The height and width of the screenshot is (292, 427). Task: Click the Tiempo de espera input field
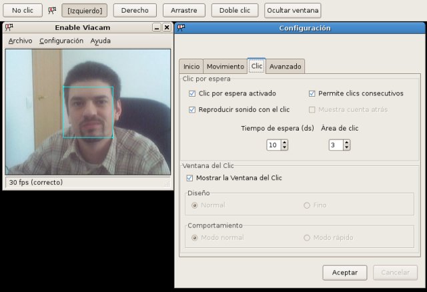pos(273,145)
